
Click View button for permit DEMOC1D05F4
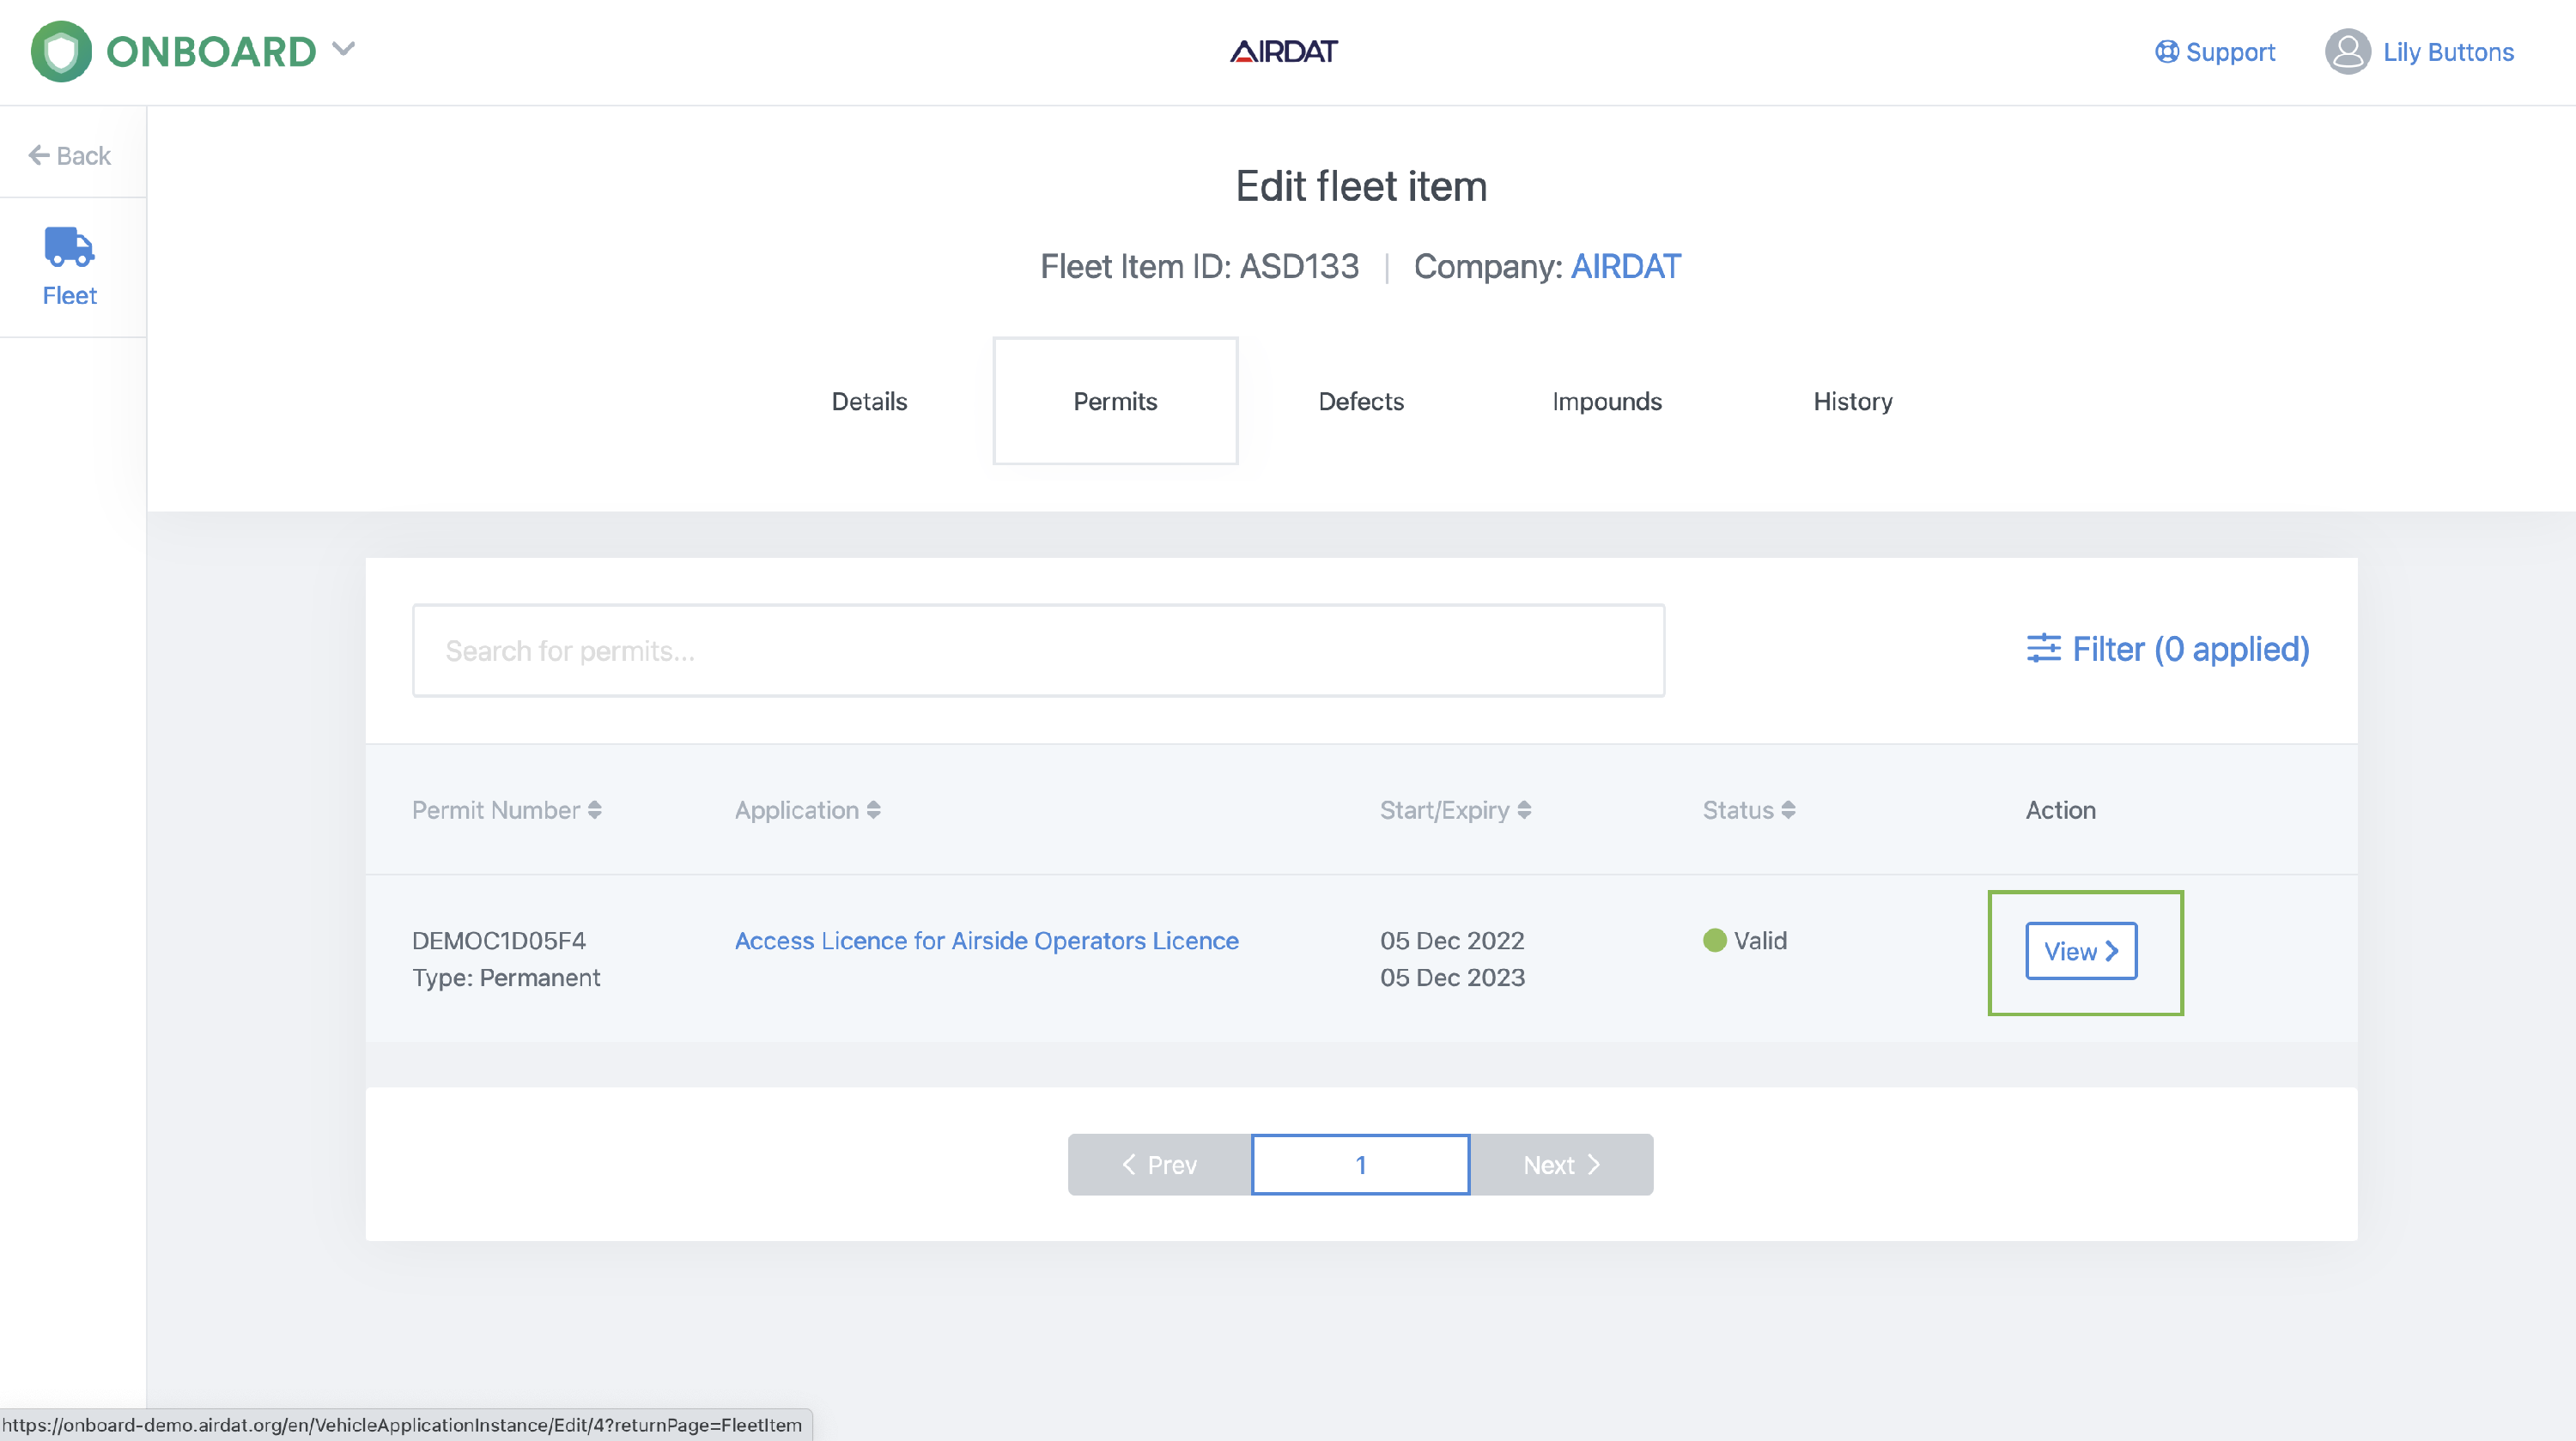click(2081, 950)
